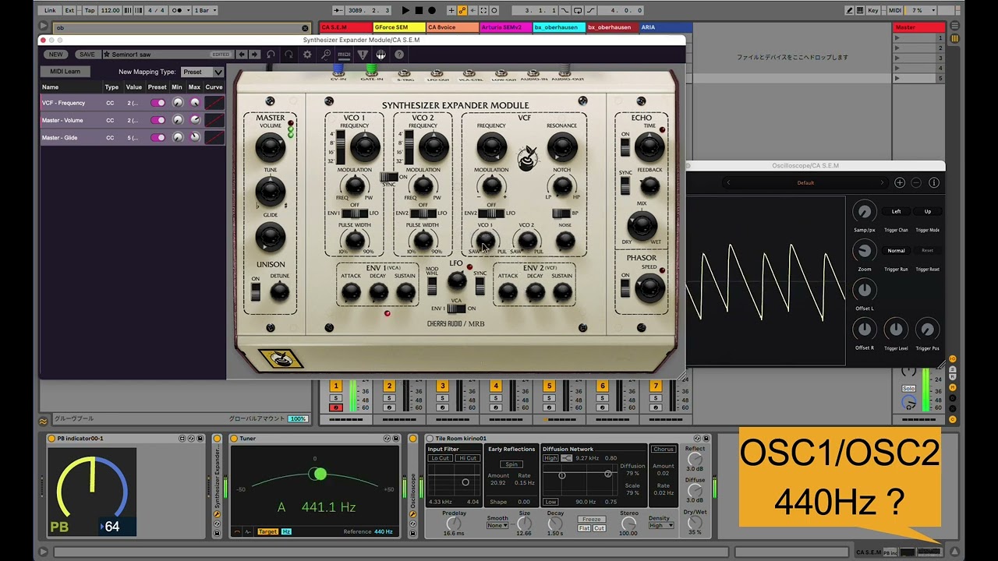Go to previous Oscilloscope preset
Viewport: 998px width, 561px height.
click(728, 182)
